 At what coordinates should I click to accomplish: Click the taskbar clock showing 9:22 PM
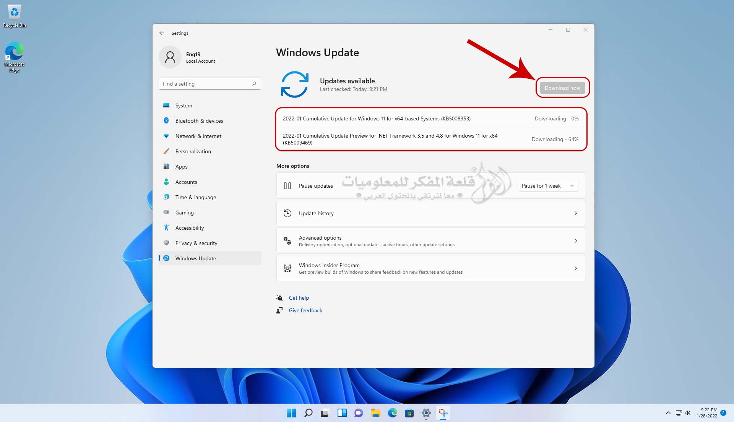pyautogui.click(x=707, y=413)
